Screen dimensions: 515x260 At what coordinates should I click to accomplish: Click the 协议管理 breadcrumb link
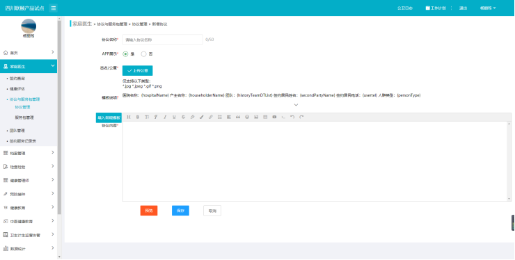pos(140,24)
